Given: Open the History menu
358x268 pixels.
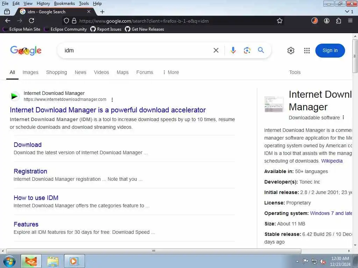Looking at the screenshot, I should coord(43,3).
